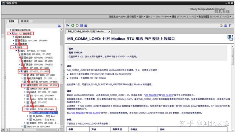
Task: Click the content pane vertical scrollbar thumb
Action: pos(232,56)
